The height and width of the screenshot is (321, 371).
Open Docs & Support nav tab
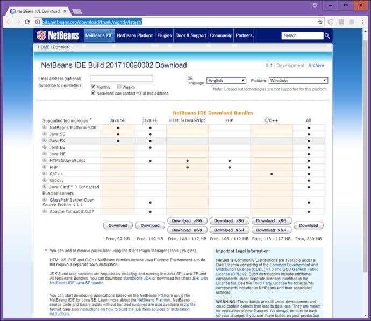coord(191,35)
